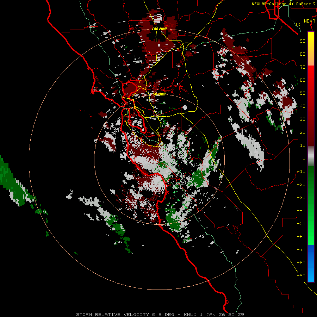317x317 pixels.
Task: Click the -30 value on the velocity scale
Action: 301,198
